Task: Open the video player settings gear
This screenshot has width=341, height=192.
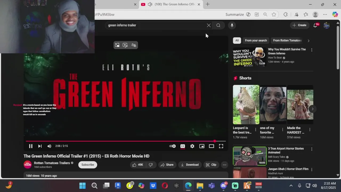Action: [192, 146]
